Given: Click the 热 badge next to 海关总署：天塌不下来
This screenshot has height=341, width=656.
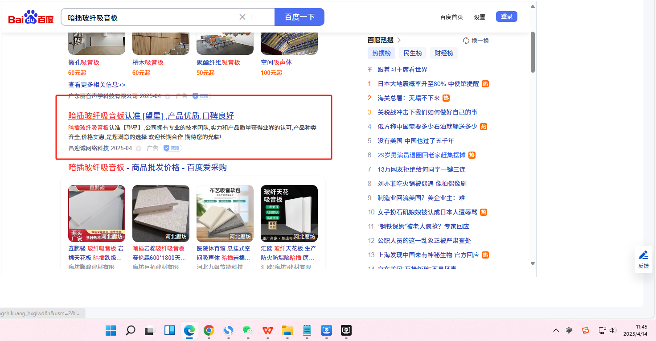Looking at the screenshot, I should click(x=446, y=98).
